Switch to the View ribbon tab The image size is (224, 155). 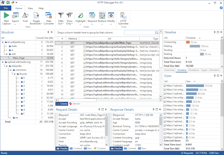pyautogui.click(x=30, y=8)
